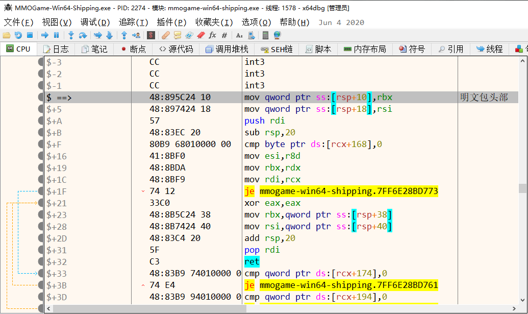Click the Open file folder icon
The width and height of the screenshot is (528, 314).
tap(7, 35)
